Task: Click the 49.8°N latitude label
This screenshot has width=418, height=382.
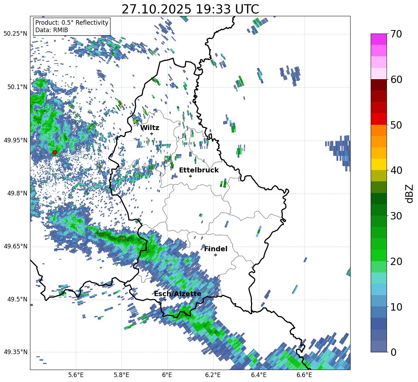Action: click(x=17, y=193)
